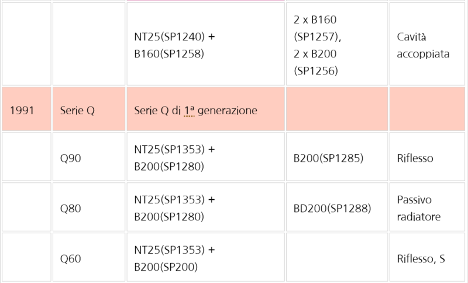Click the "2 x B160 (SP1257)" cell

[x=316, y=45]
